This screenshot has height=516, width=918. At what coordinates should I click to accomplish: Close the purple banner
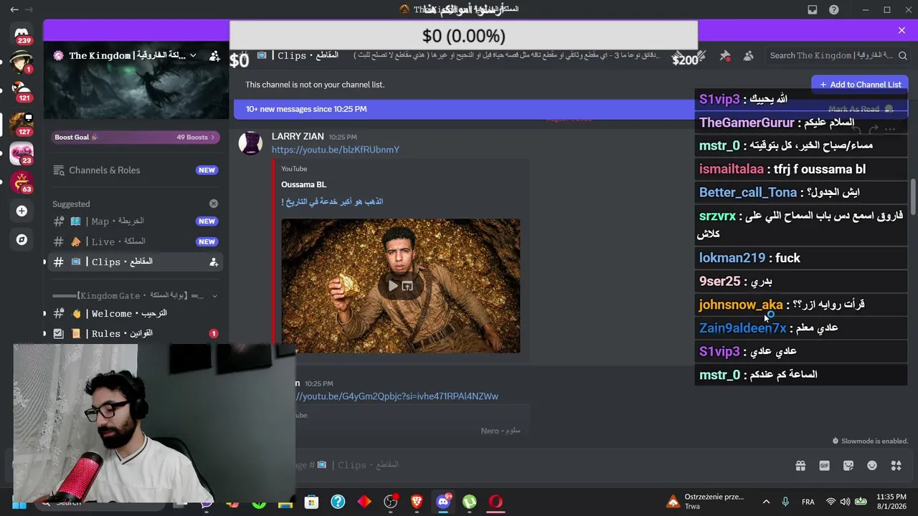[x=902, y=30]
